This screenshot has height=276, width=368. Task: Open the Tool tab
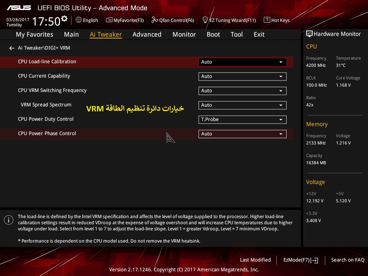236,34
